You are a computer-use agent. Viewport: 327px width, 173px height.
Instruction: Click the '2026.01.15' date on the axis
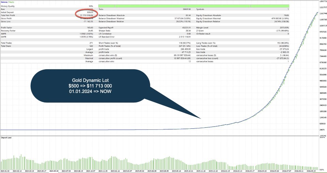(225, 171)
